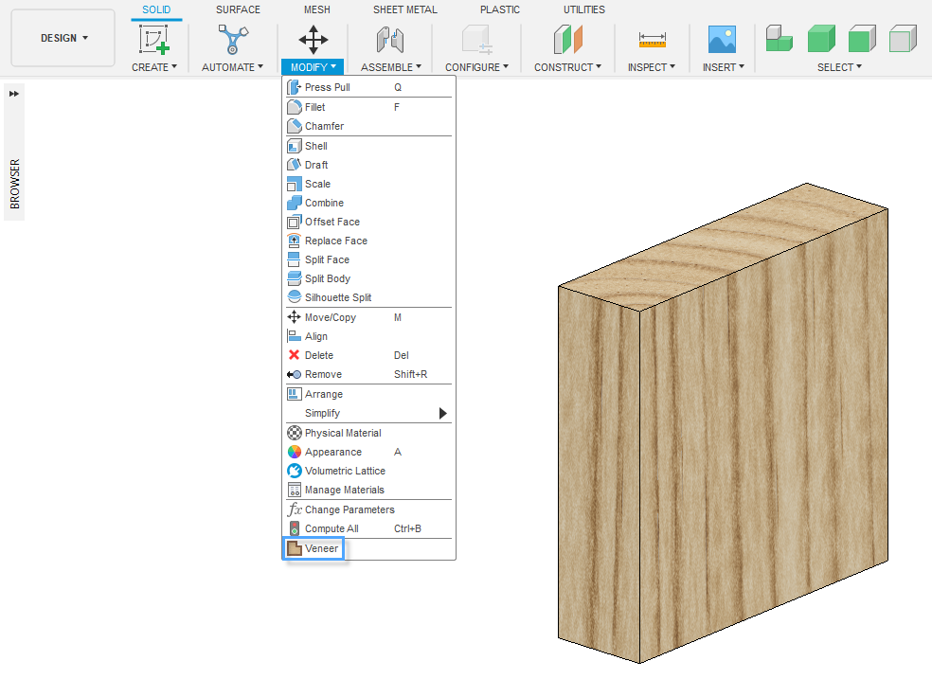
Task: Expand the Simplify submenu arrow
Action: pos(442,414)
